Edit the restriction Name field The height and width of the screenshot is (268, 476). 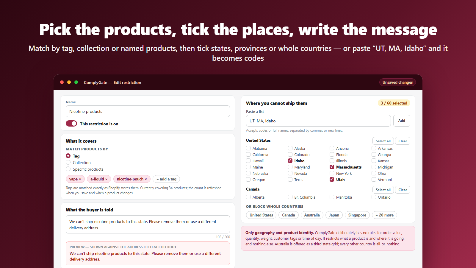click(x=148, y=111)
